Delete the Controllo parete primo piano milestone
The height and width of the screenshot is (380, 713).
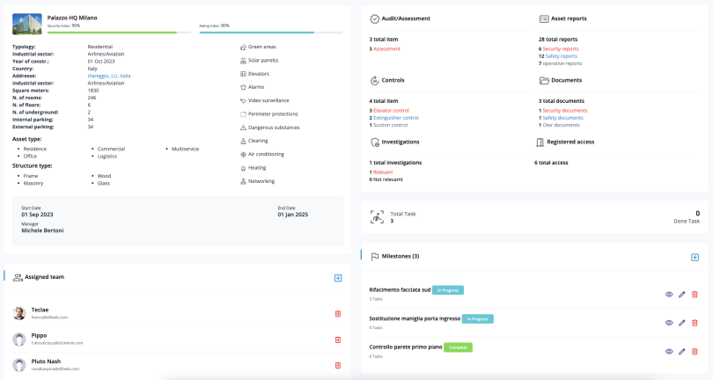695,351
